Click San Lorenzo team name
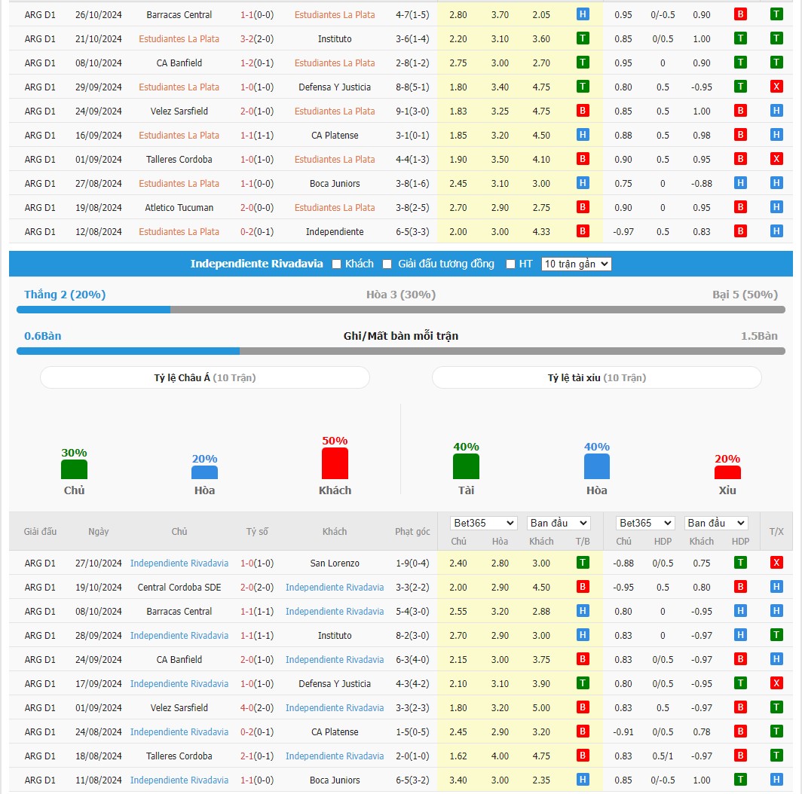 (x=335, y=563)
